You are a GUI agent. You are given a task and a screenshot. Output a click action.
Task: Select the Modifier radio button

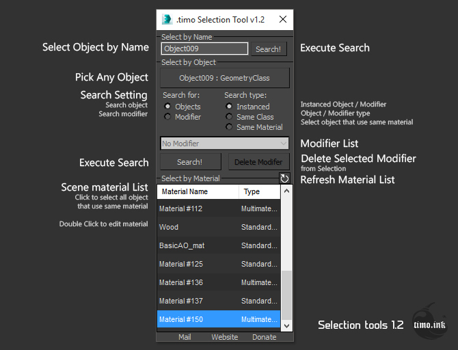(x=168, y=117)
